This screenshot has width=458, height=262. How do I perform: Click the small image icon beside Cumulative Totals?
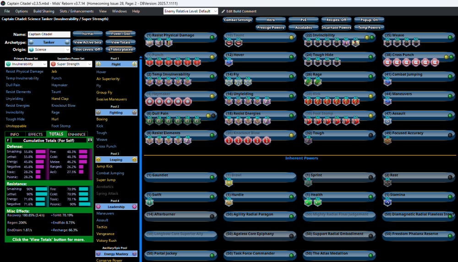[x=90, y=140]
